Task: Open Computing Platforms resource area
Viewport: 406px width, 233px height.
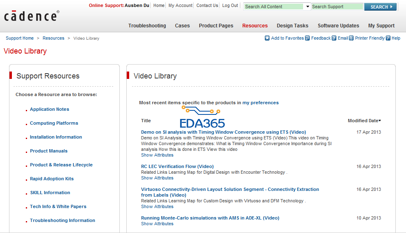Action: point(54,123)
